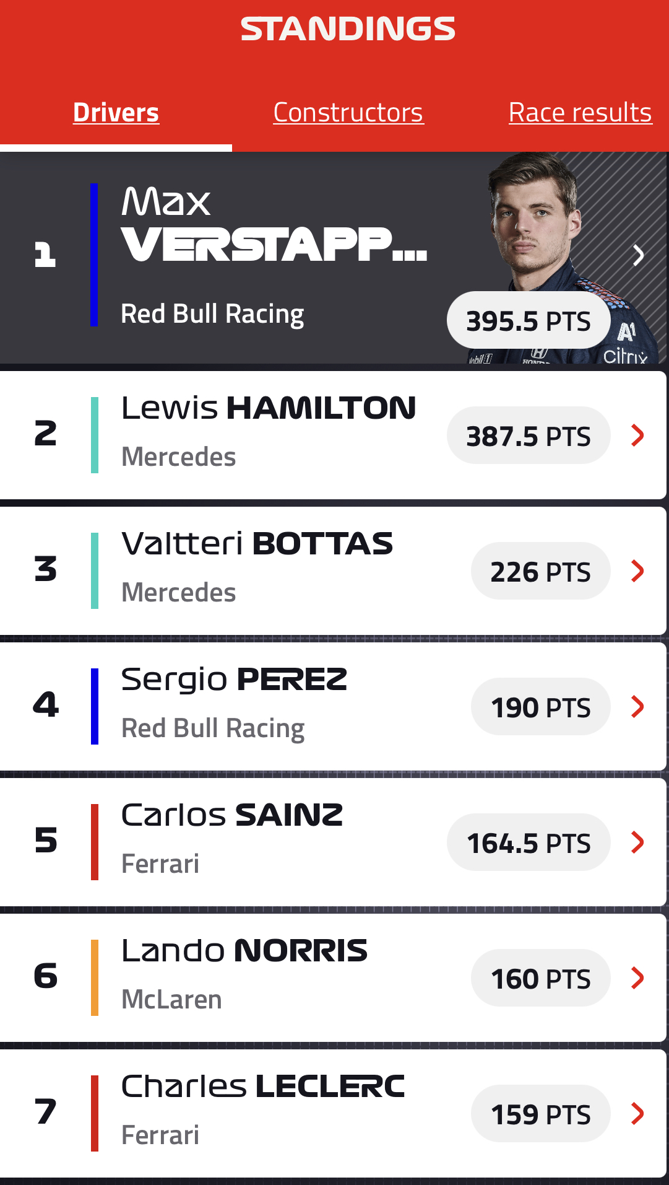Open the Drivers standings tab
Viewport: 669px width, 1185px height.
[x=116, y=113]
